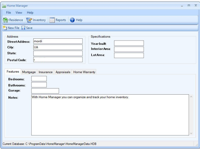The image size is (200, 149).
Task: Click the blue Help question mark icon
Action: (x=72, y=20)
